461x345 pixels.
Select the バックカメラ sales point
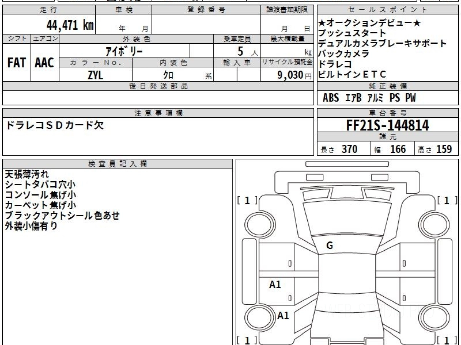(x=344, y=54)
